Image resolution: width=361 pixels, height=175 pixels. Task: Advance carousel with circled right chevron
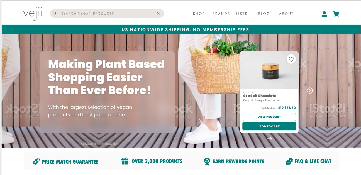coord(310,91)
